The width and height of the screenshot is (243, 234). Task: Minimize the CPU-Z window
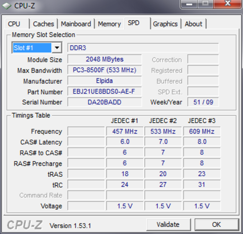pyautogui.click(x=189, y=4)
